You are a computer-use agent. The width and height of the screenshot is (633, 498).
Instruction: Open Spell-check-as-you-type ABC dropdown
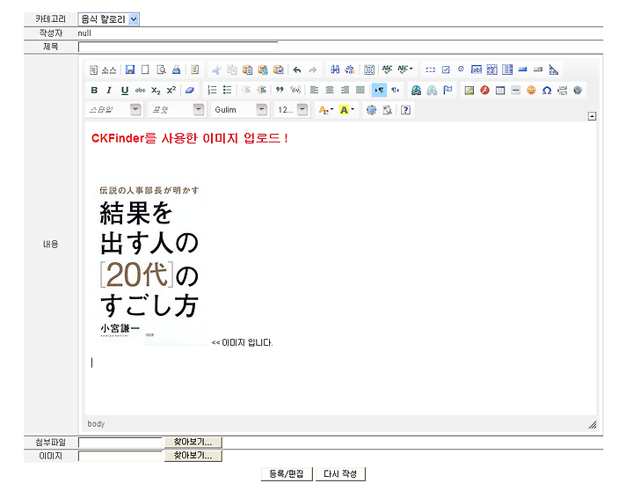tap(405, 70)
